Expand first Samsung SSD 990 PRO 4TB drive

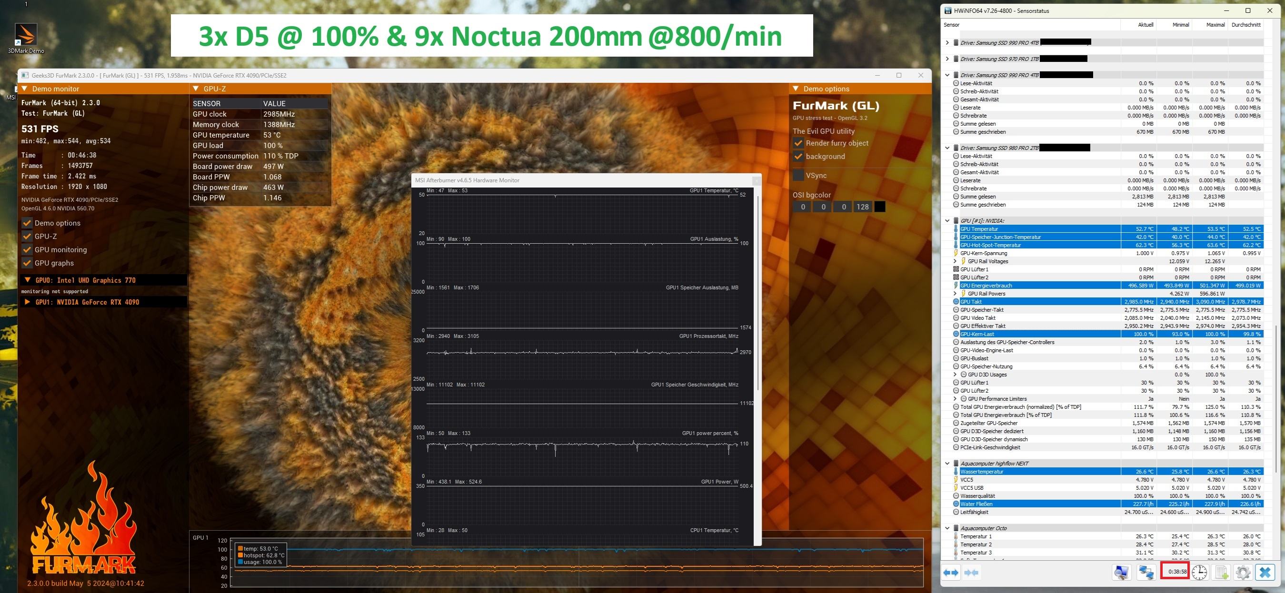click(x=947, y=43)
